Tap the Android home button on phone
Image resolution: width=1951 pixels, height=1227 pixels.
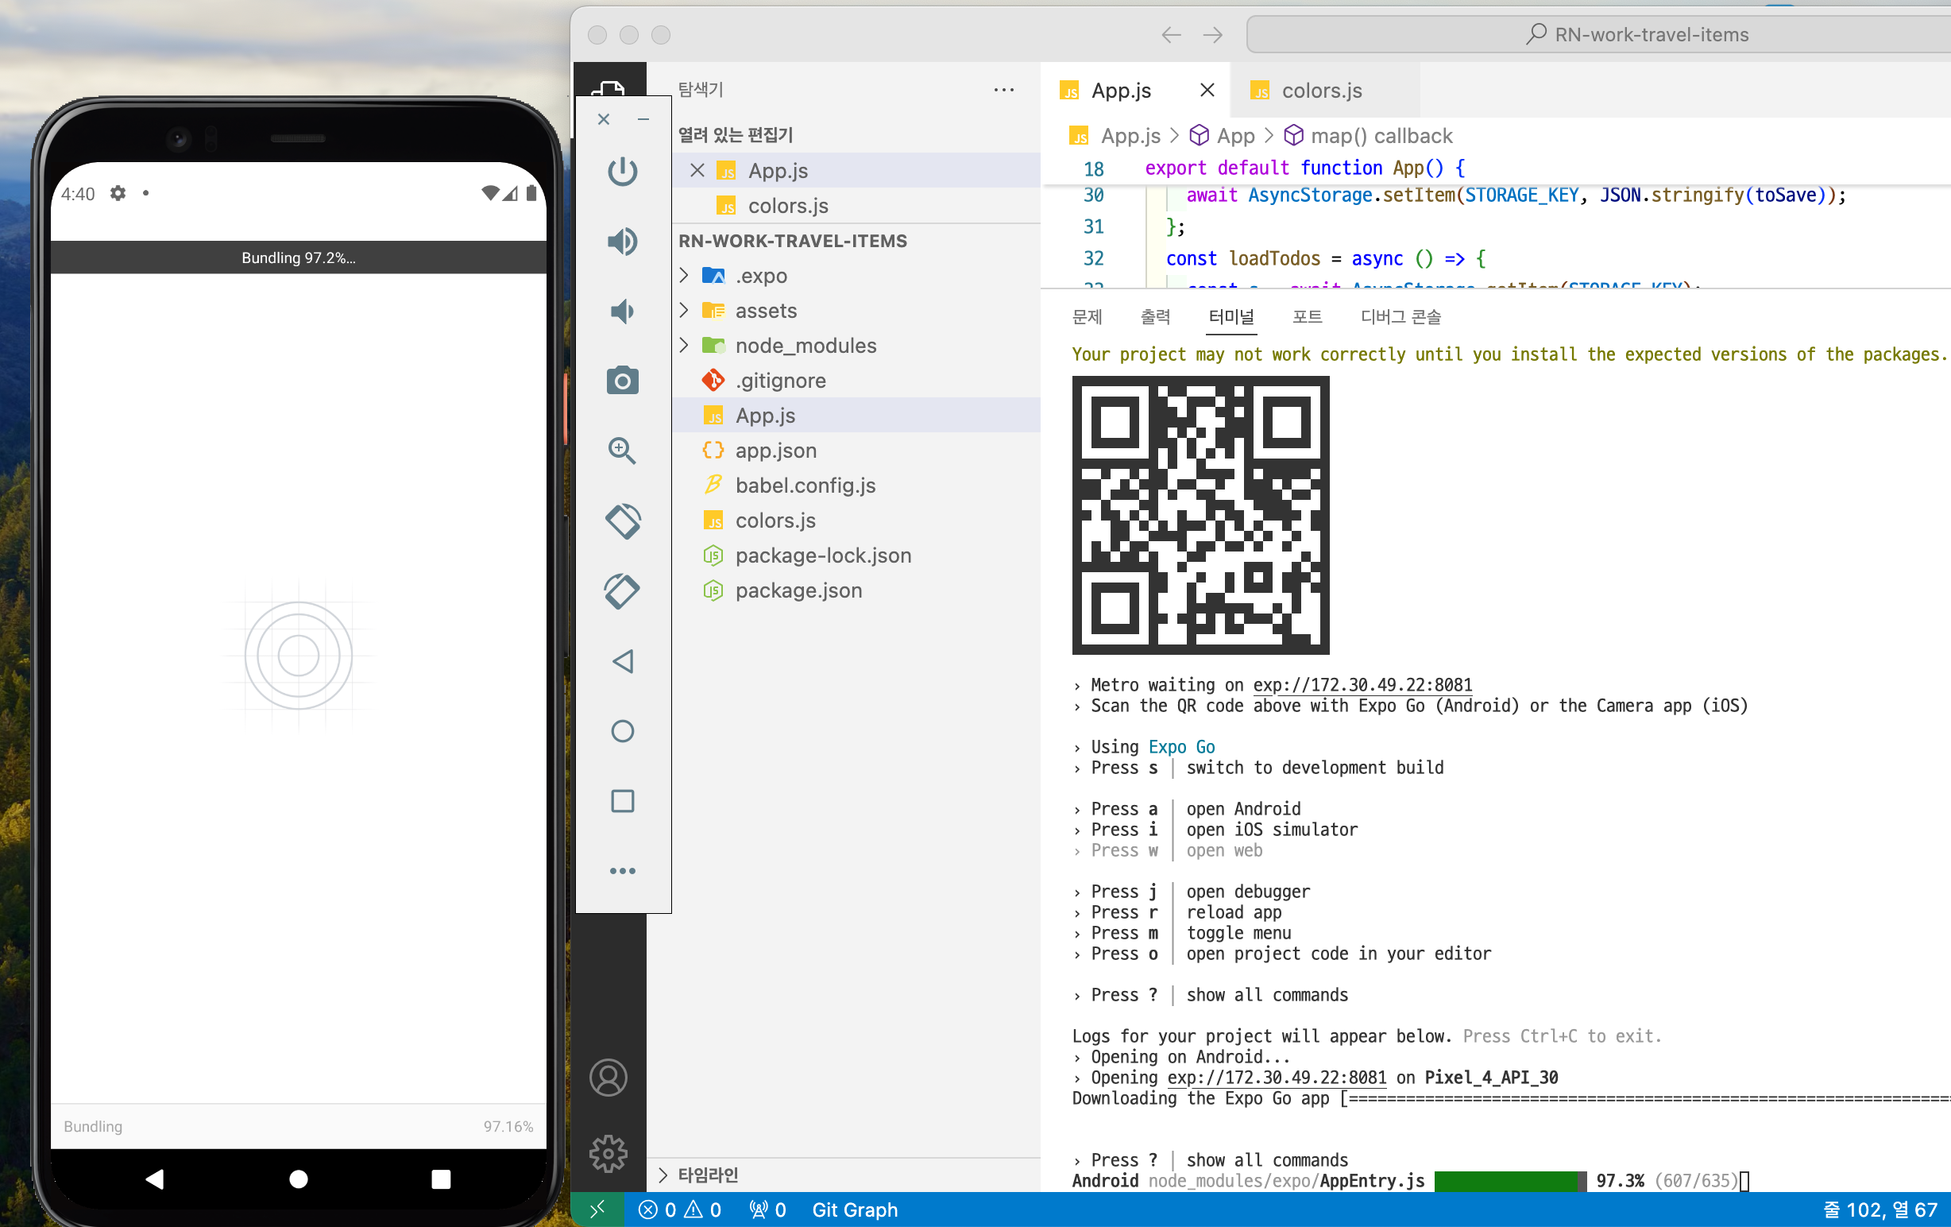point(298,1179)
